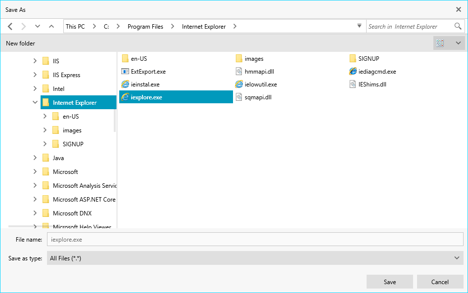Viewport: 468px width, 293px height.
Task: Select This PC in the breadcrumb
Action: (x=75, y=27)
